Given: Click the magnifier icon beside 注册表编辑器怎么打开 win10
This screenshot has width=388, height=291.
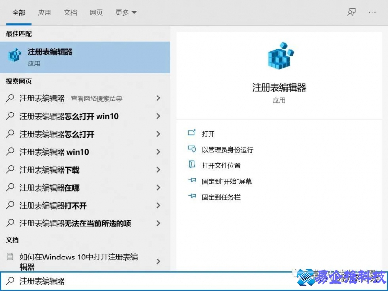Looking at the screenshot, I should pyautogui.click(x=10, y=116).
